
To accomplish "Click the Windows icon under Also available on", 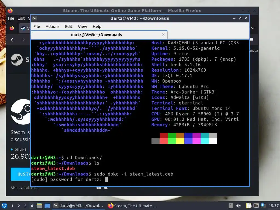I will click(x=98, y=188).
